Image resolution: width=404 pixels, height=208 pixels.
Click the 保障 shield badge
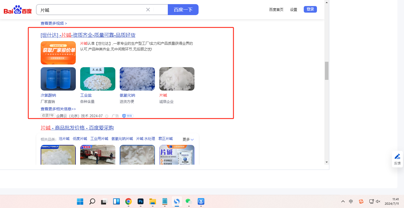tap(128, 116)
